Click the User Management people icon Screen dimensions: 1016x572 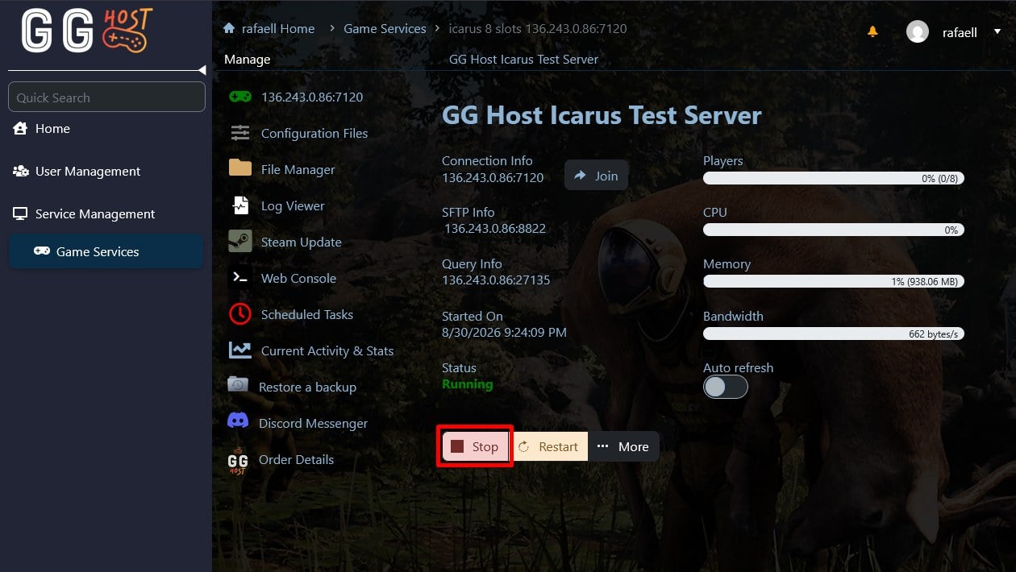pos(20,171)
